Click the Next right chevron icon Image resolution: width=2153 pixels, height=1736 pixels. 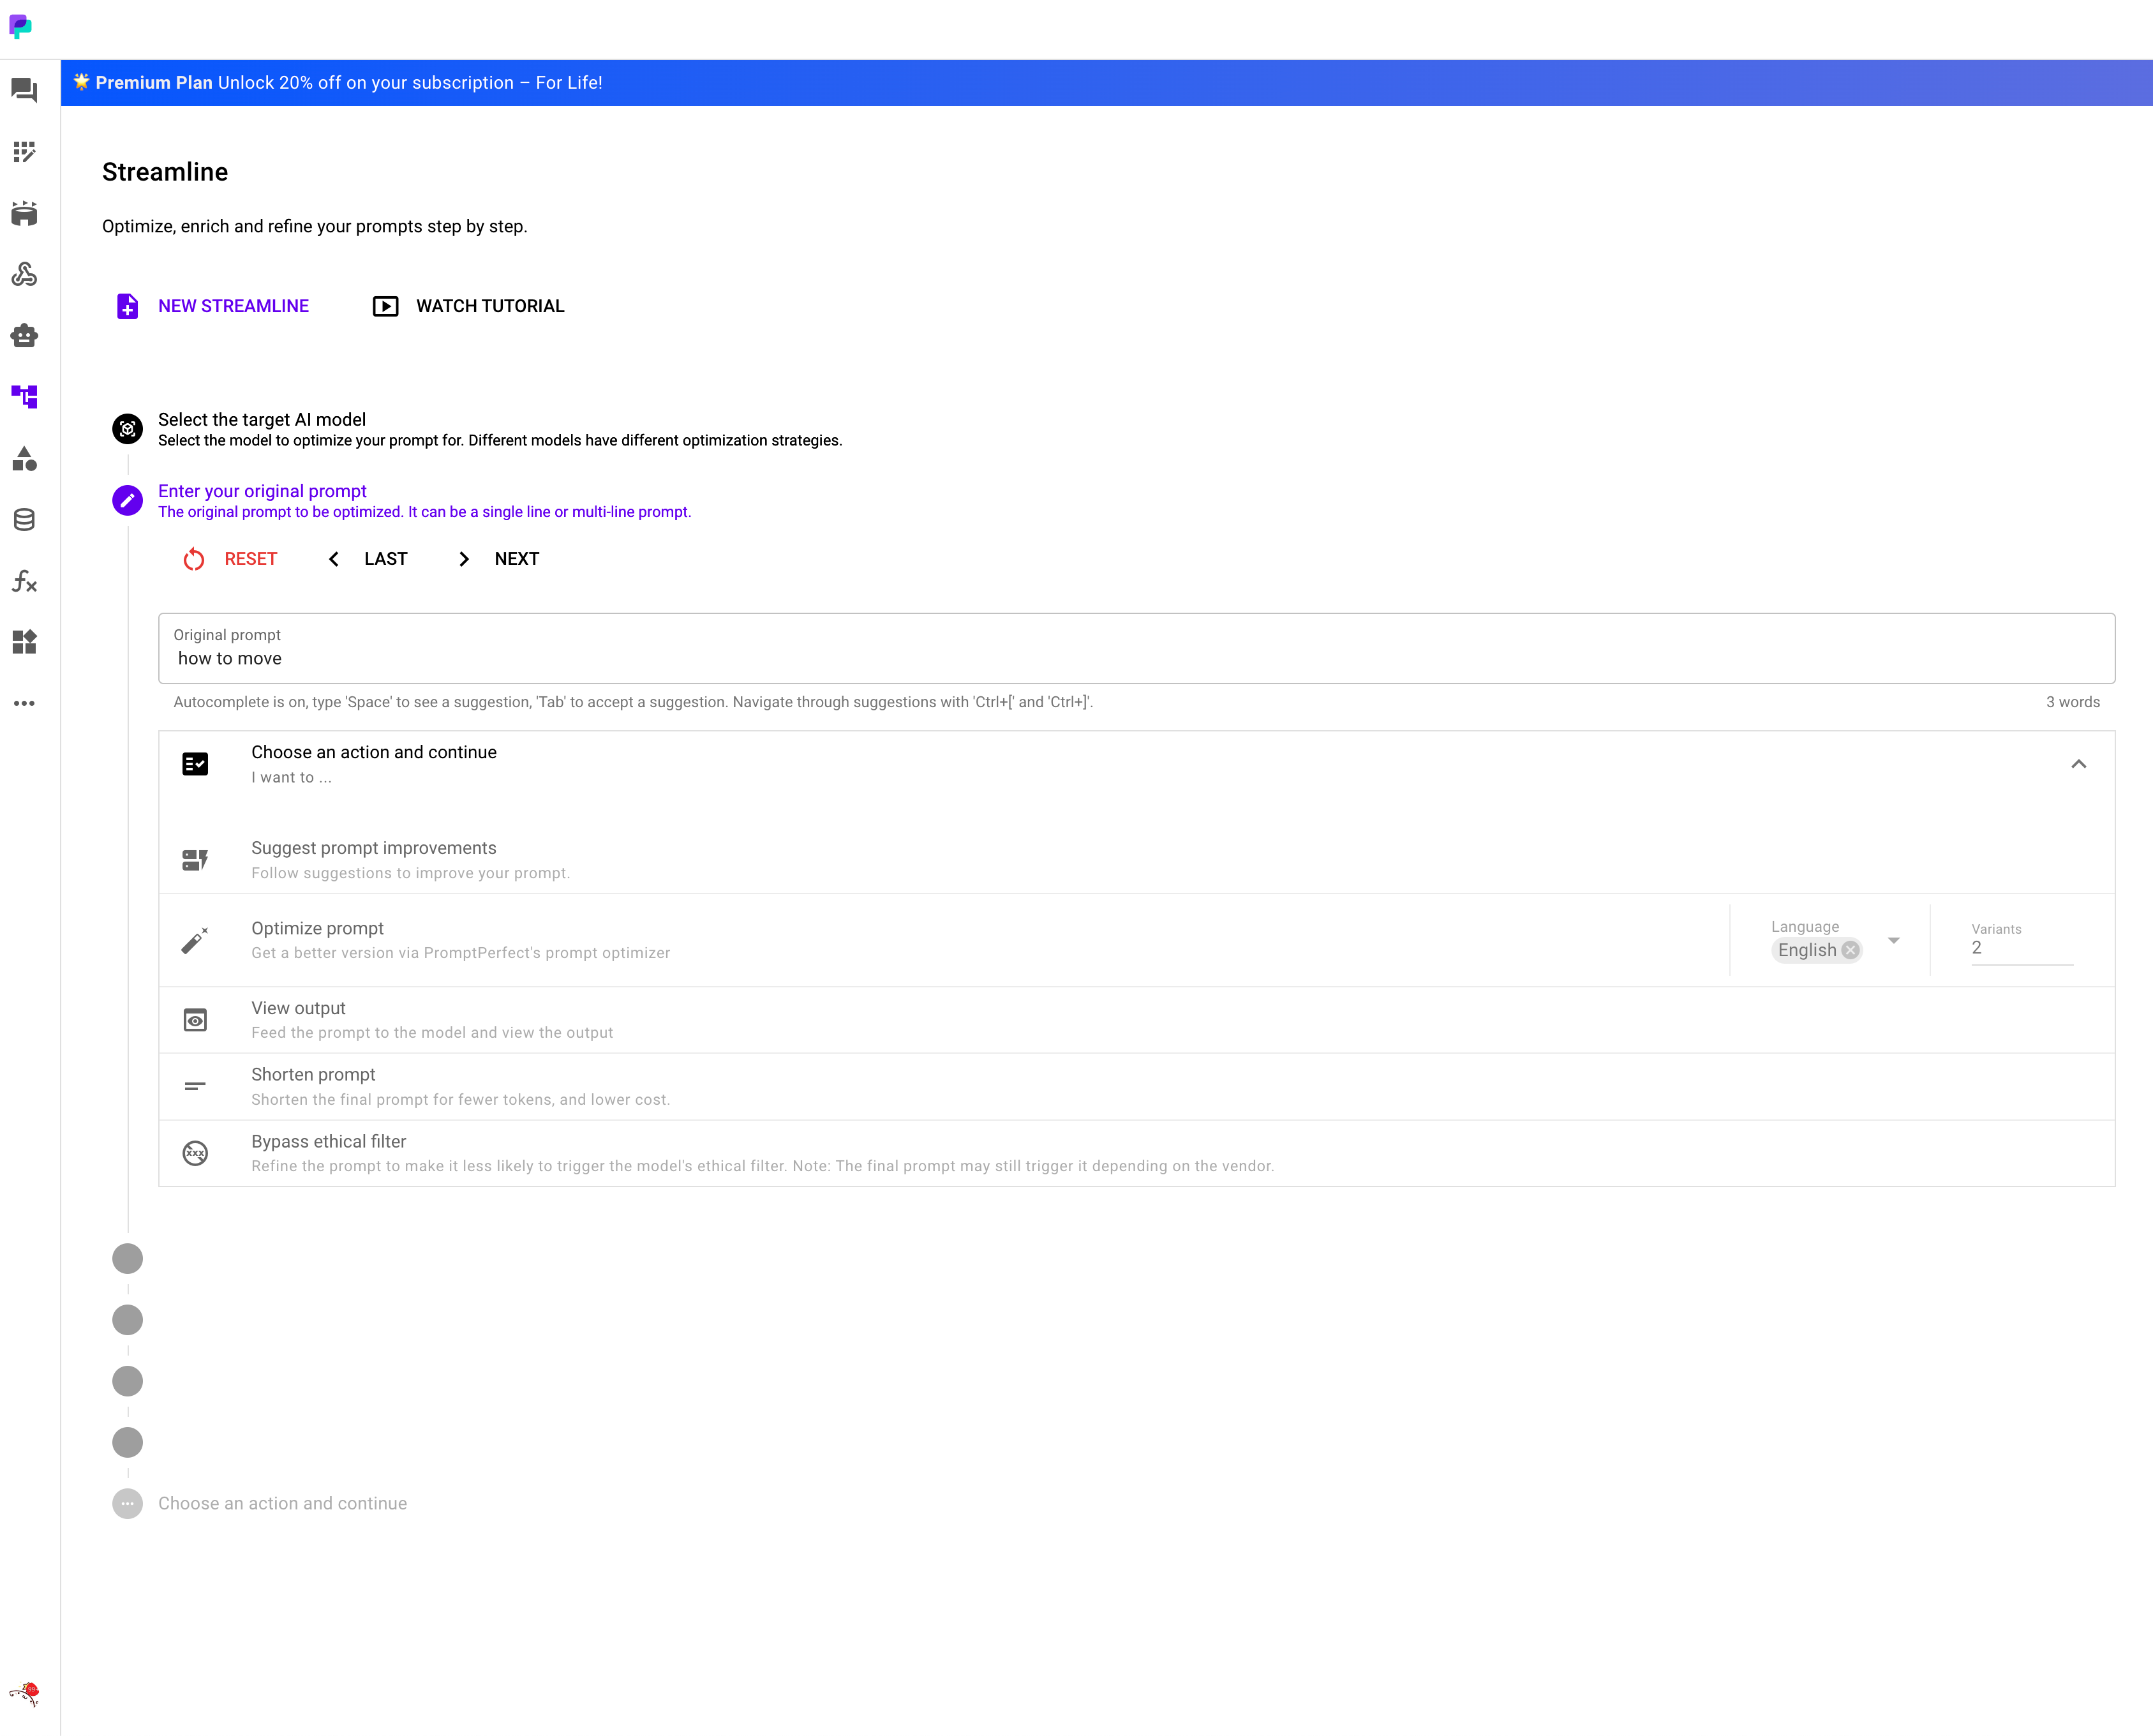point(464,559)
